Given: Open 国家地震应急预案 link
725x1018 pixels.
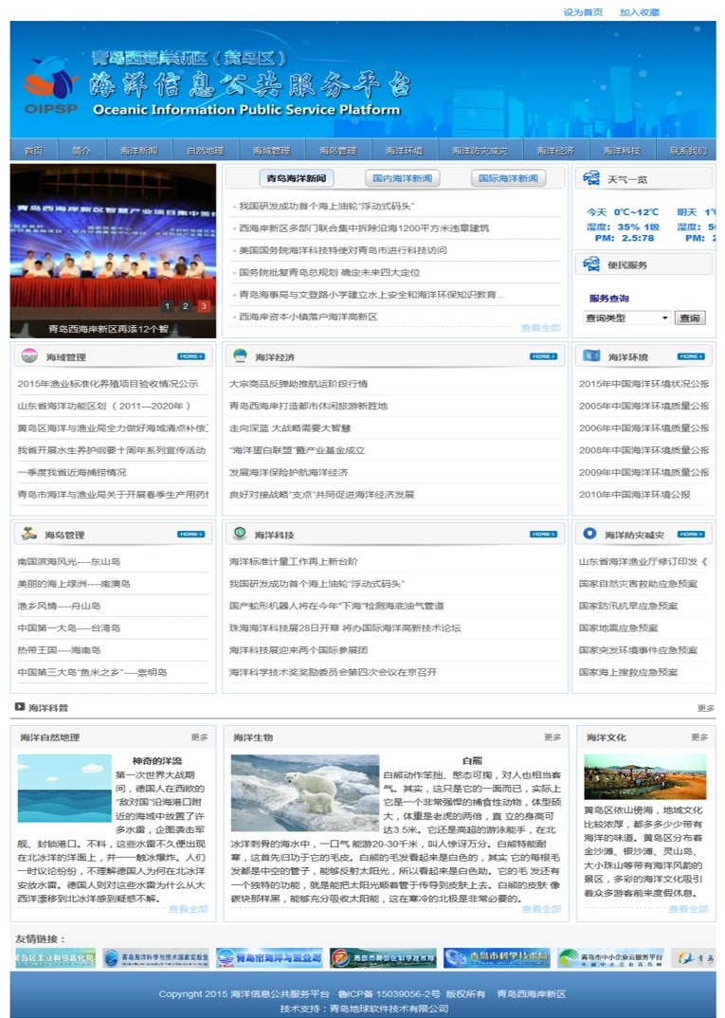Looking at the screenshot, I should pos(618,627).
